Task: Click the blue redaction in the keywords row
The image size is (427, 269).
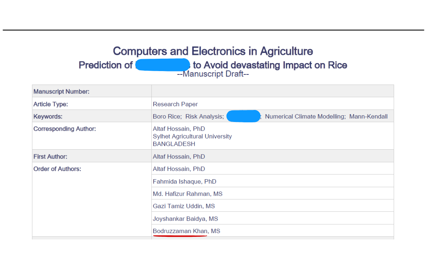Action: 243,116
